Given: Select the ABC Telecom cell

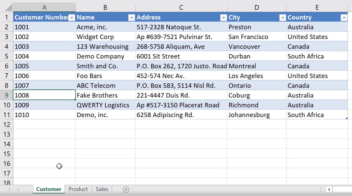Looking at the screenshot, I should pos(105,85).
